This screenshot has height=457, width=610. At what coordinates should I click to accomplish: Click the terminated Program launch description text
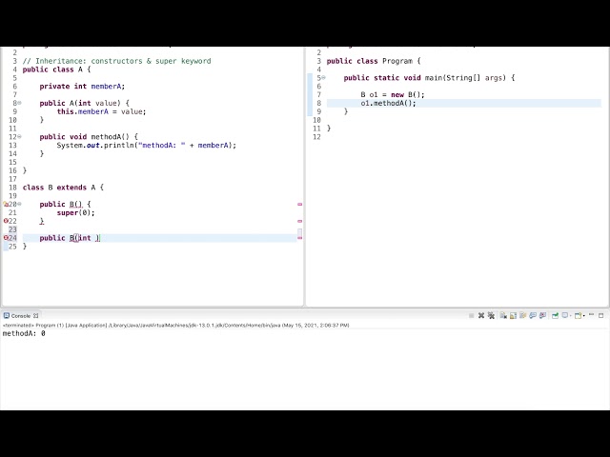tap(175, 325)
